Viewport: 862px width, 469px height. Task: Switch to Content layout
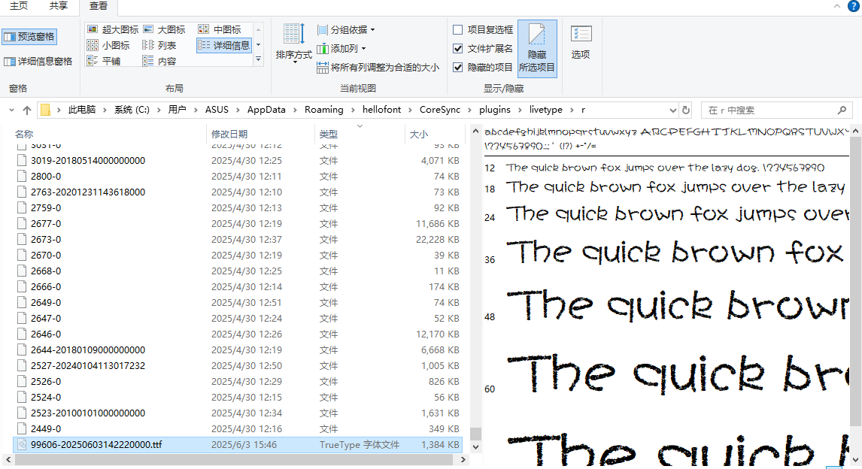click(x=159, y=61)
